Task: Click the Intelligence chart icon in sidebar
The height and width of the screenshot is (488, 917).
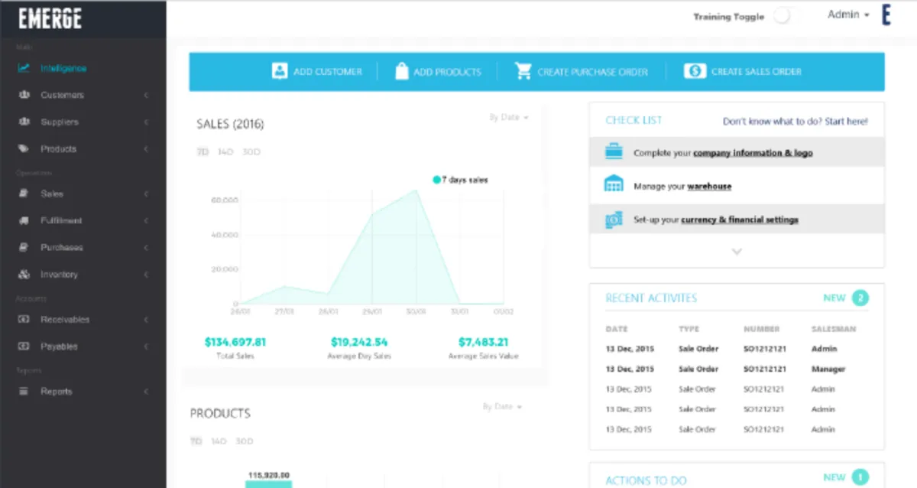Action: tap(24, 68)
